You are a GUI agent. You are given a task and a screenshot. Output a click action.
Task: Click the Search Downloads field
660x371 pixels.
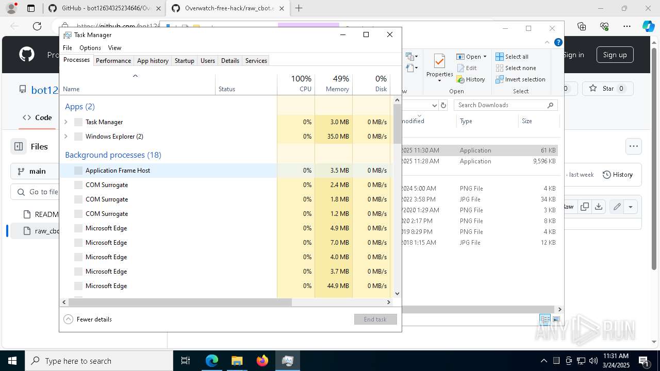point(505,105)
